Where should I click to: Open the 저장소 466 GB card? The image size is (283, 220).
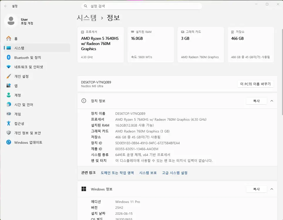click(x=251, y=45)
